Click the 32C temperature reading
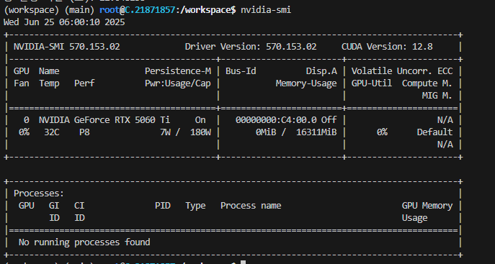495x264 pixels. (x=51, y=132)
